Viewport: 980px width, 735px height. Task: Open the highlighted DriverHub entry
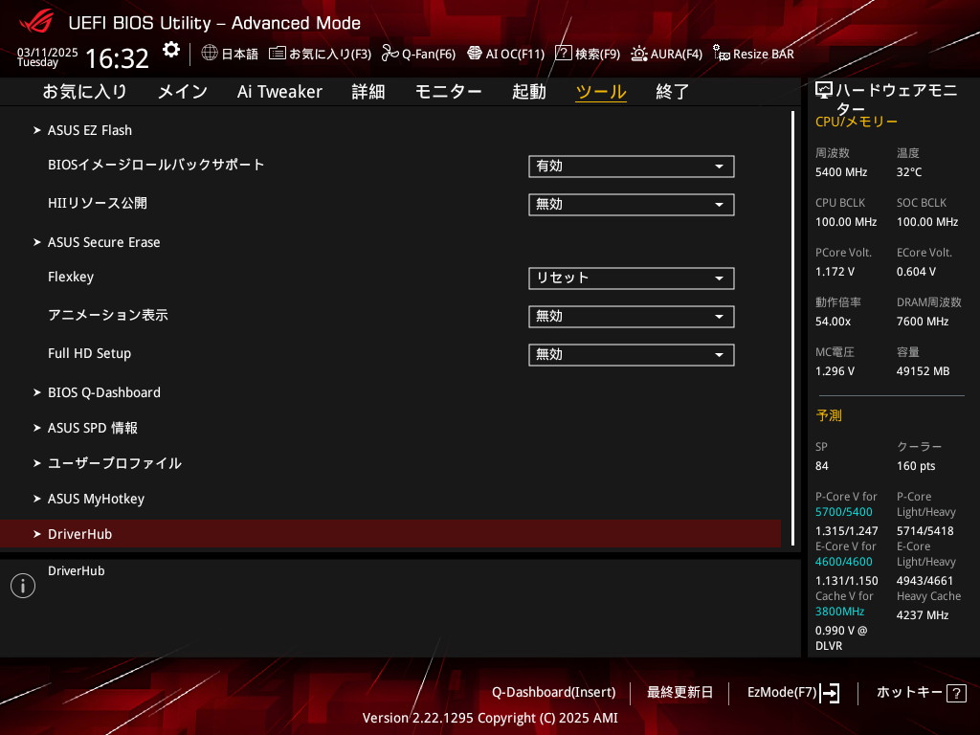tap(390, 534)
